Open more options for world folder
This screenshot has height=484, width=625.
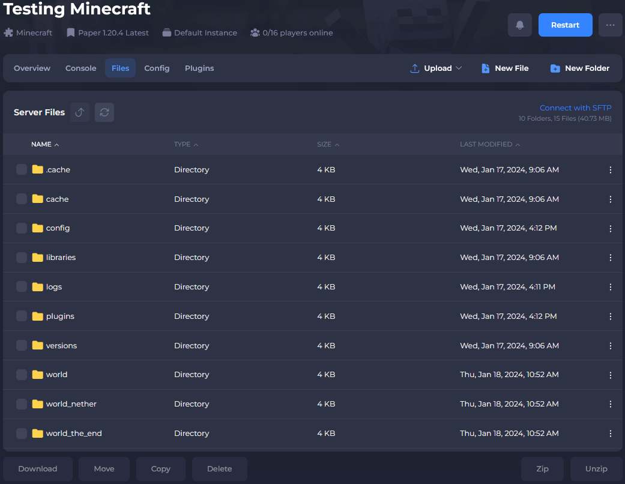point(610,375)
